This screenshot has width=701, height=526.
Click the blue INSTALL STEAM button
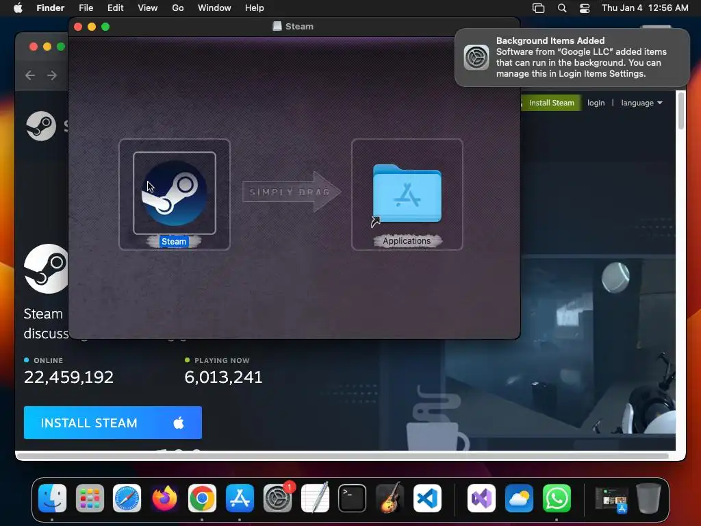coord(113,423)
